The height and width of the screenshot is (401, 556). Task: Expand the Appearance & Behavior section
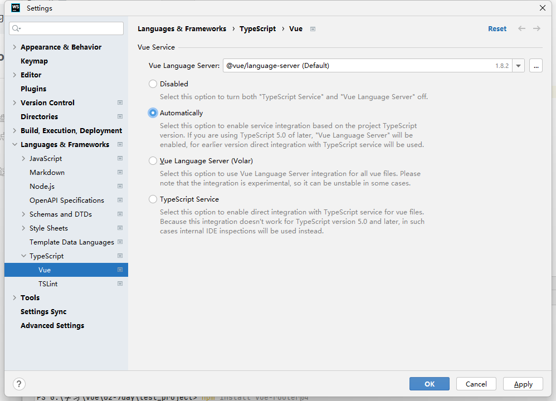tap(14, 47)
